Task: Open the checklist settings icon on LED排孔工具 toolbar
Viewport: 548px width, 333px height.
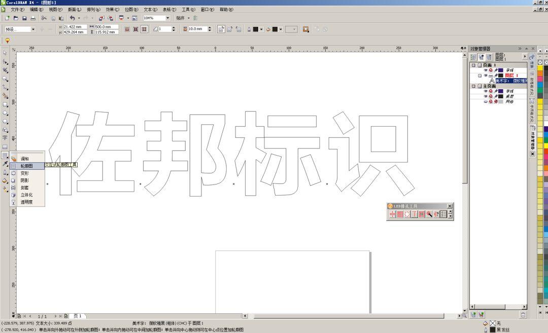Action: [x=443, y=214]
